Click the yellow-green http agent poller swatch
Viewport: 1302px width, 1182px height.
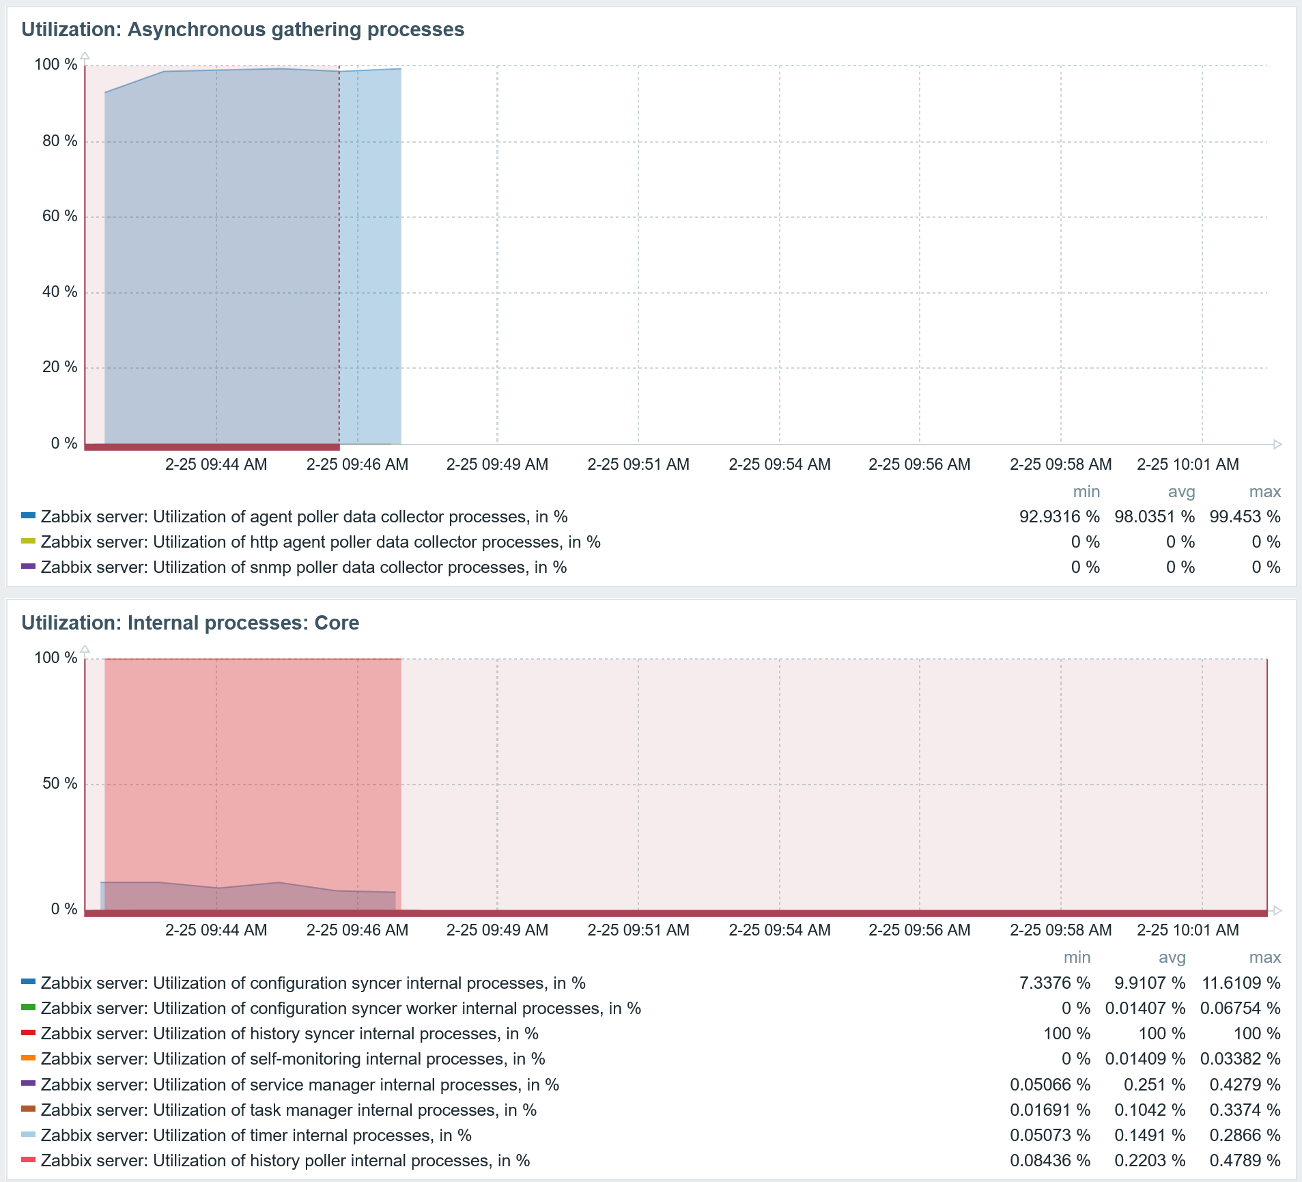(28, 541)
